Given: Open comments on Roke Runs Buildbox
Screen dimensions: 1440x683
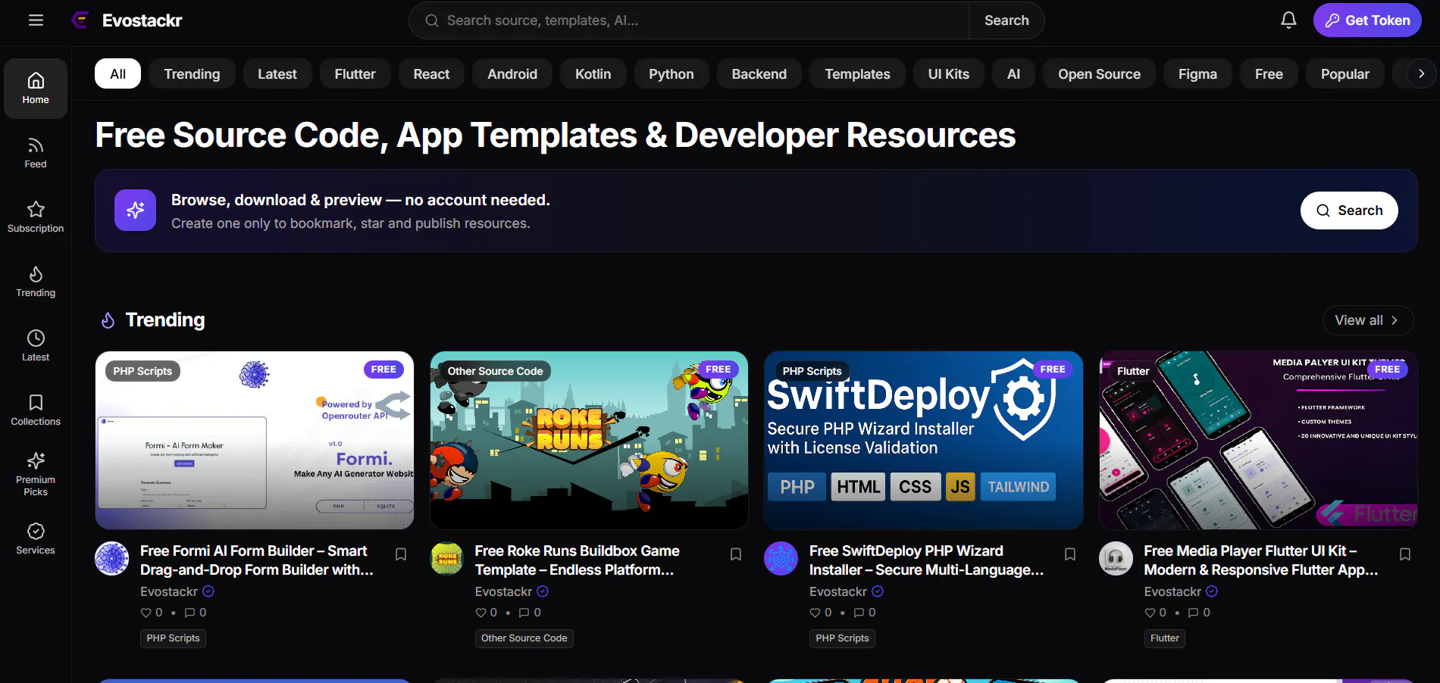Looking at the screenshot, I should 530,613.
